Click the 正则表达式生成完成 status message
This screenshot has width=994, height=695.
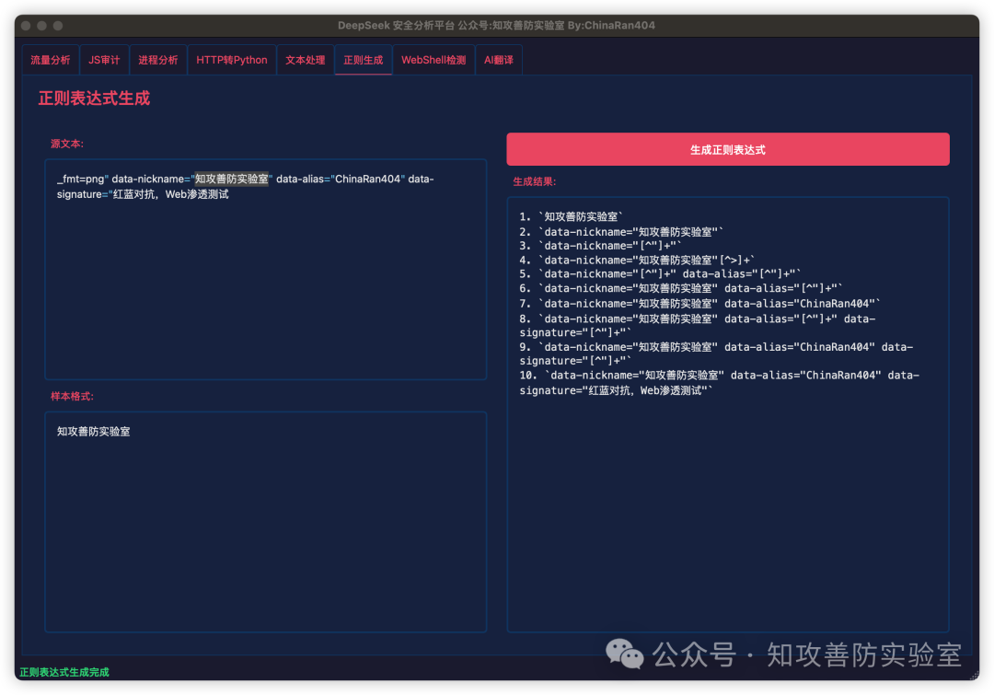(64, 673)
